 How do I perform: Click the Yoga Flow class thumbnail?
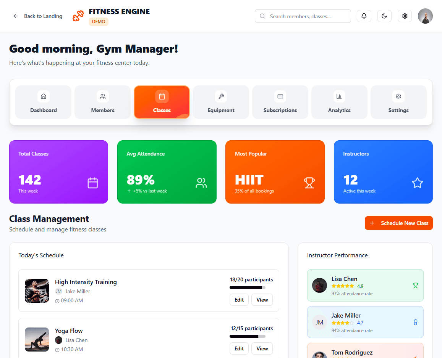coord(37,339)
